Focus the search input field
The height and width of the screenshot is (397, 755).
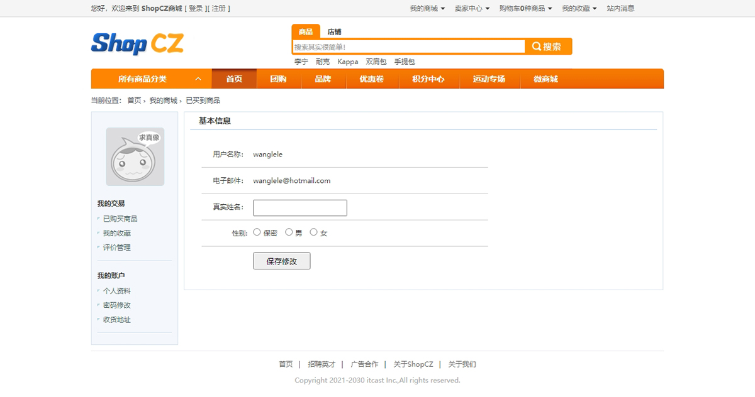[x=409, y=46]
